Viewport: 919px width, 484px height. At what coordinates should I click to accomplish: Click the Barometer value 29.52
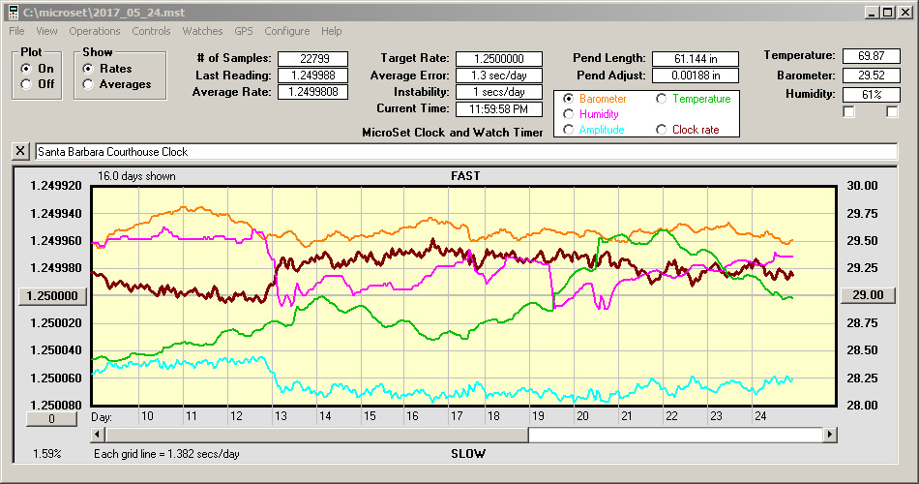coord(871,76)
